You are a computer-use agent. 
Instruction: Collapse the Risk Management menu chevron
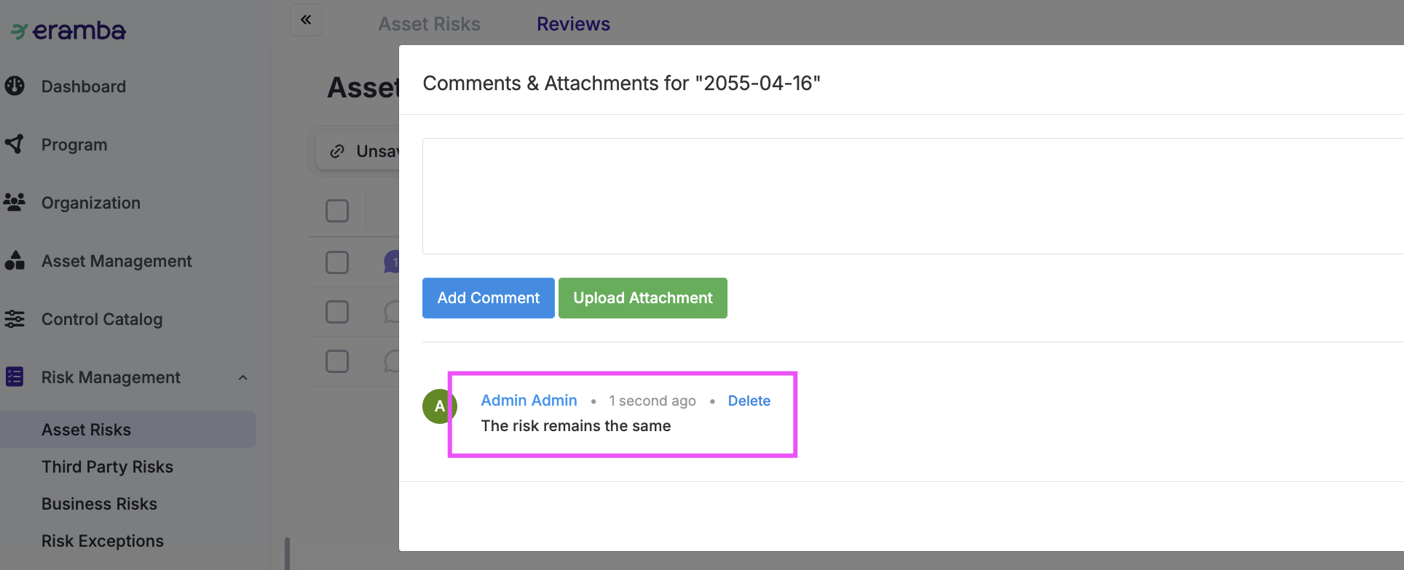point(243,377)
